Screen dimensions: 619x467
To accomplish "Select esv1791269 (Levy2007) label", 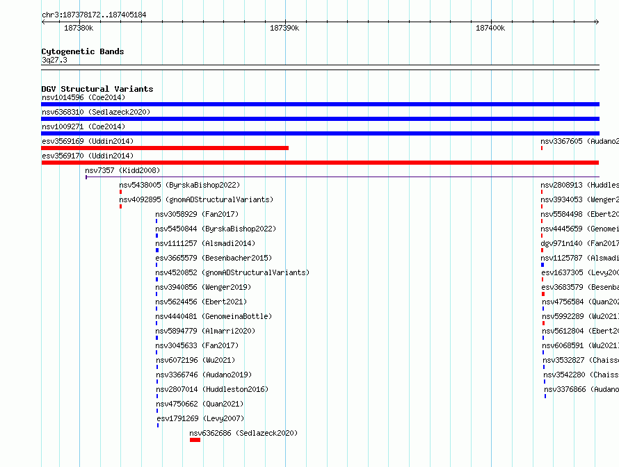I will (200, 418).
